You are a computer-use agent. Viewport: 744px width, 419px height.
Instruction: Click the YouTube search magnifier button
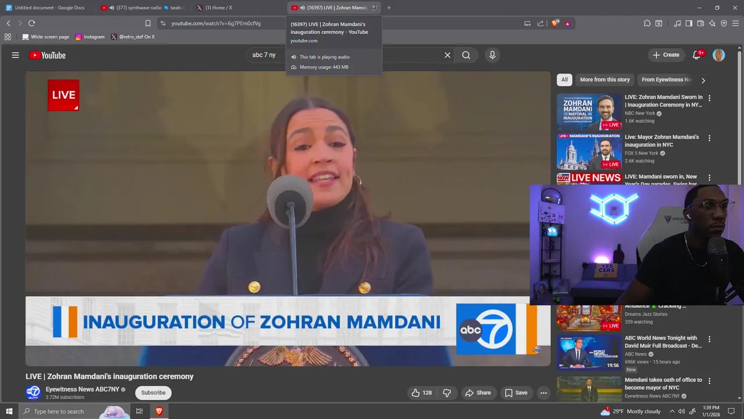click(x=466, y=55)
